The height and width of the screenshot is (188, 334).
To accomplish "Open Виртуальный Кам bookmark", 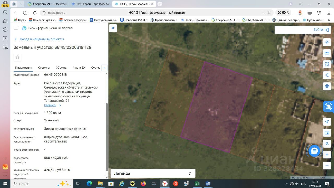I will [103, 20].
